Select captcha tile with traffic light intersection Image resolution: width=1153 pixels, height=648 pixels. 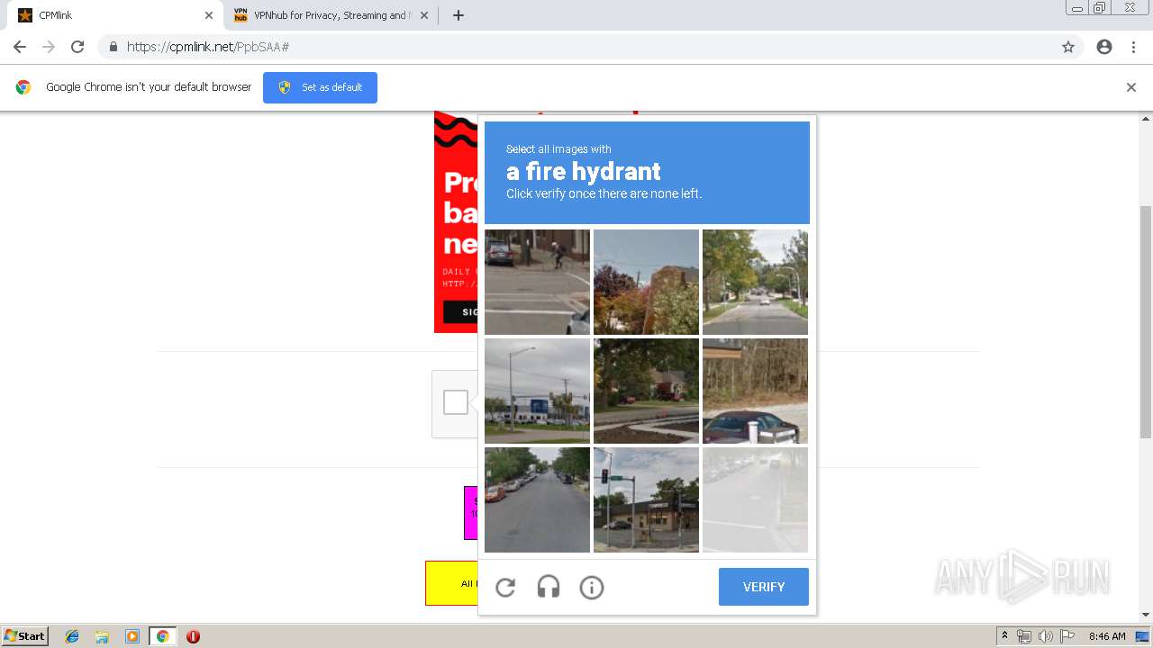pos(646,499)
